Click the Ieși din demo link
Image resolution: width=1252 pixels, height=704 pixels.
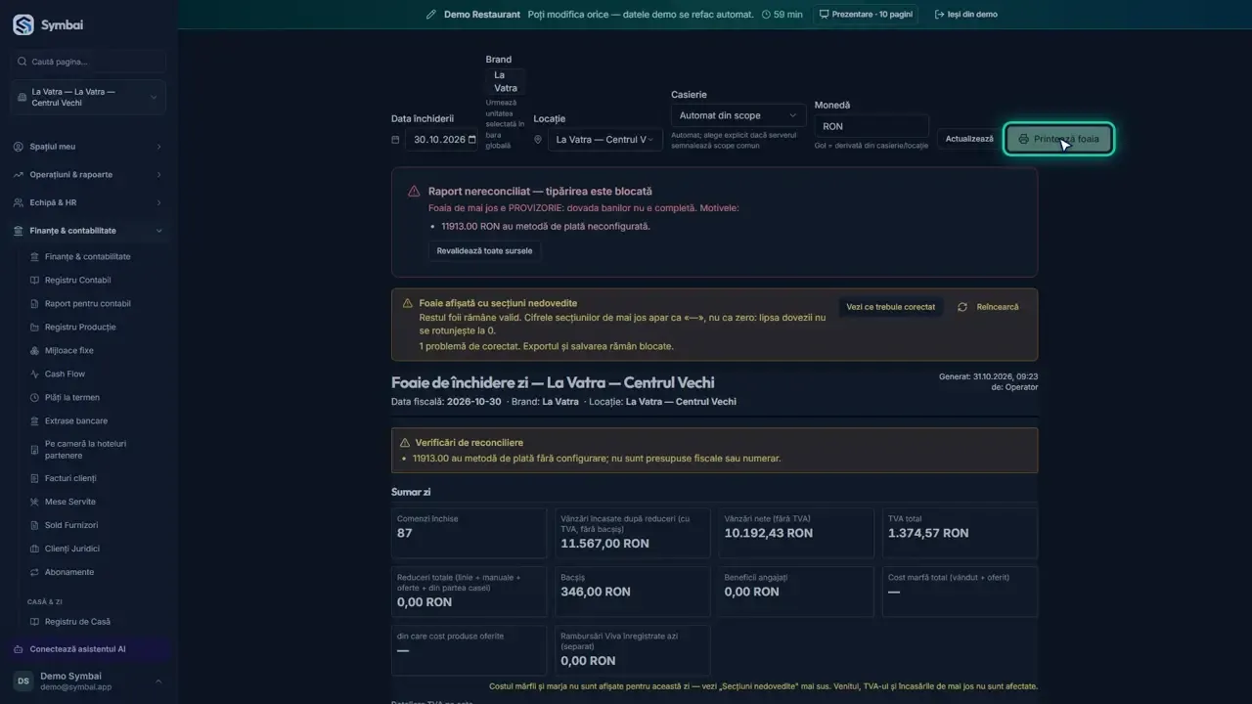965,15
